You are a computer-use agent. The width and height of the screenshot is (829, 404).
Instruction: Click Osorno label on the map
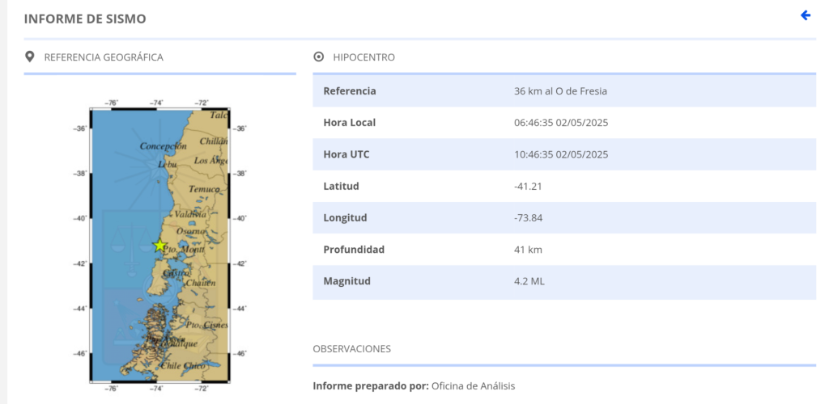pyautogui.click(x=190, y=231)
